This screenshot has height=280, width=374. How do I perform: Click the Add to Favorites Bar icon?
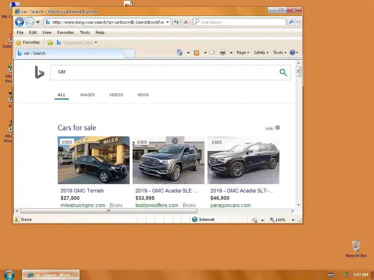point(50,43)
